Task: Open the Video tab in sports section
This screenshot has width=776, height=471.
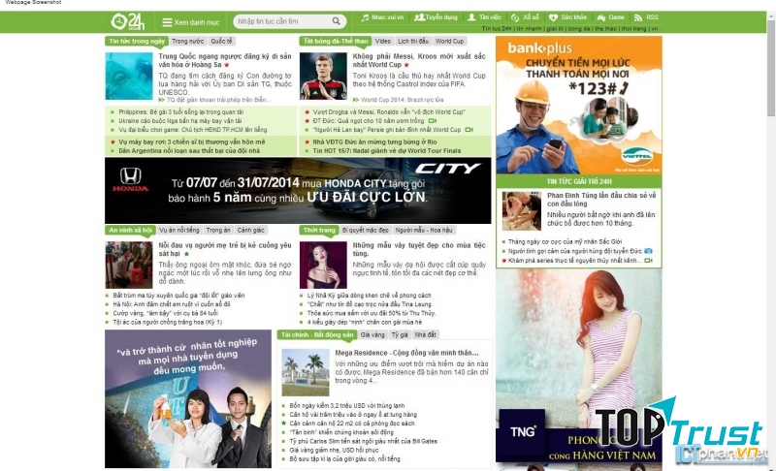Action: pyautogui.click(x=382, y=41)
